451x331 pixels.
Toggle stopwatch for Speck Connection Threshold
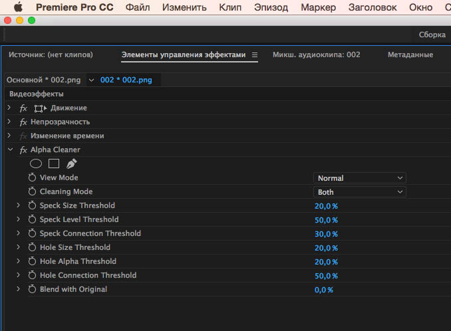click(x=32, y=233)
